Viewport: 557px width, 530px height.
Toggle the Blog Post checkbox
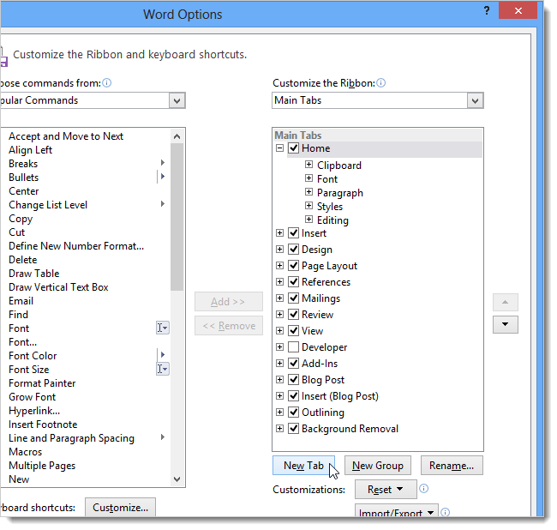click(293, 379)
